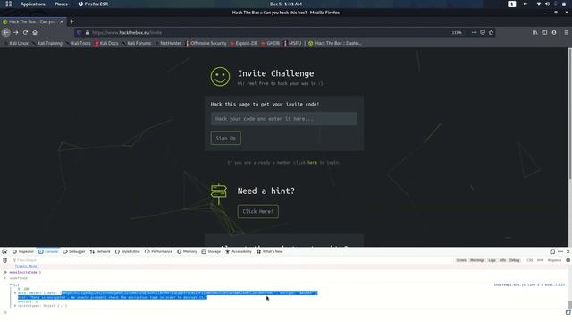
Task: Click the Sign Up button
Action: tap(225, 138)
